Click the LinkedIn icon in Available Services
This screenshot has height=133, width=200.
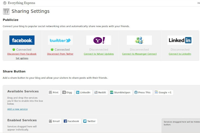tap(78, 92)
